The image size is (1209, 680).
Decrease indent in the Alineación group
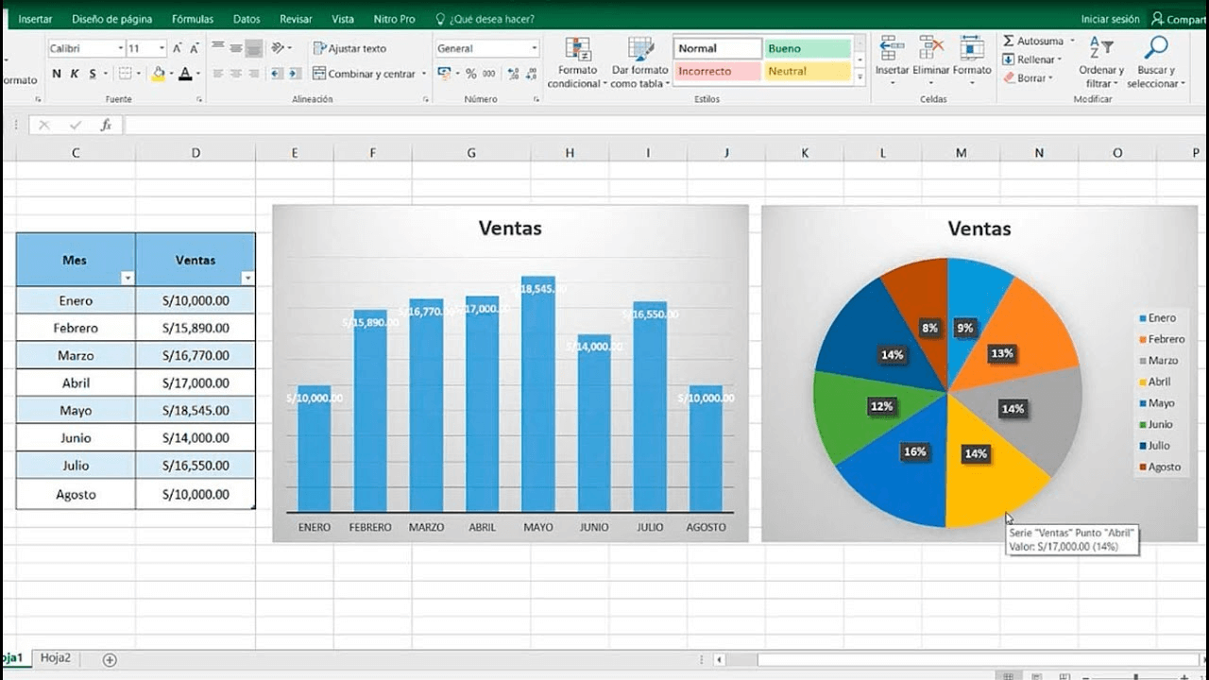[277, 74]
